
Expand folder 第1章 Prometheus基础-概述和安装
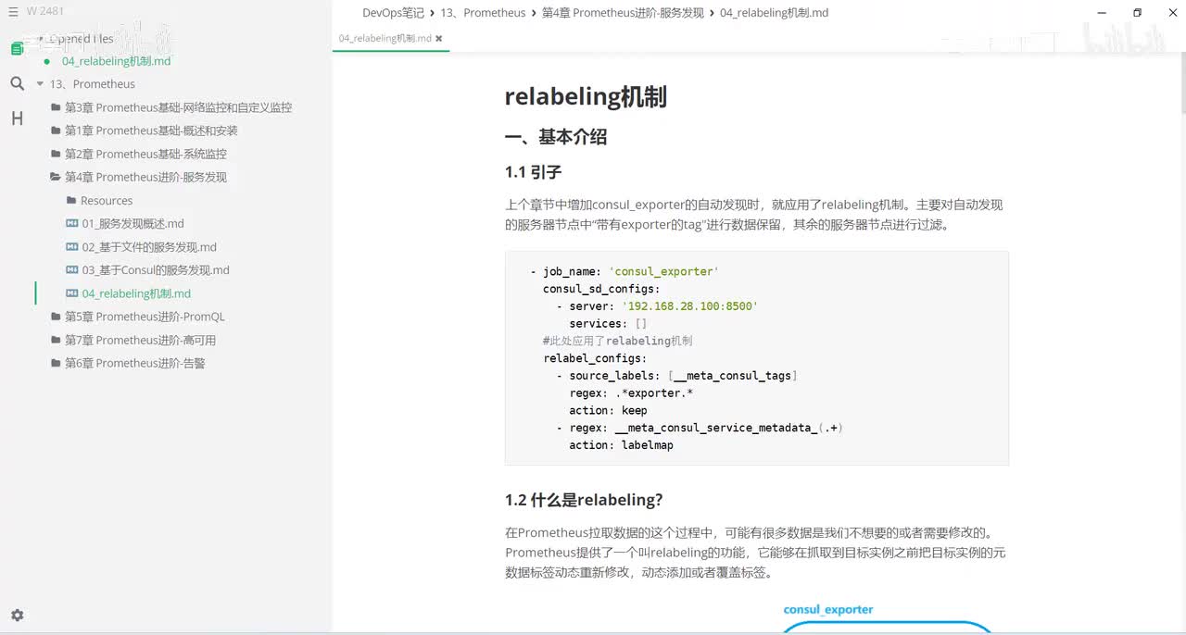click(151, 131)
